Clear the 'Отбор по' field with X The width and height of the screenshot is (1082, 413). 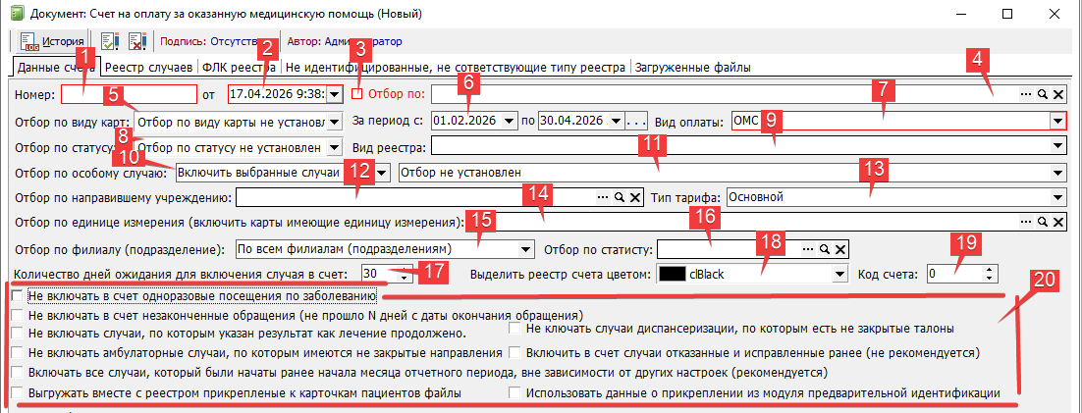tap(1058, 95)
